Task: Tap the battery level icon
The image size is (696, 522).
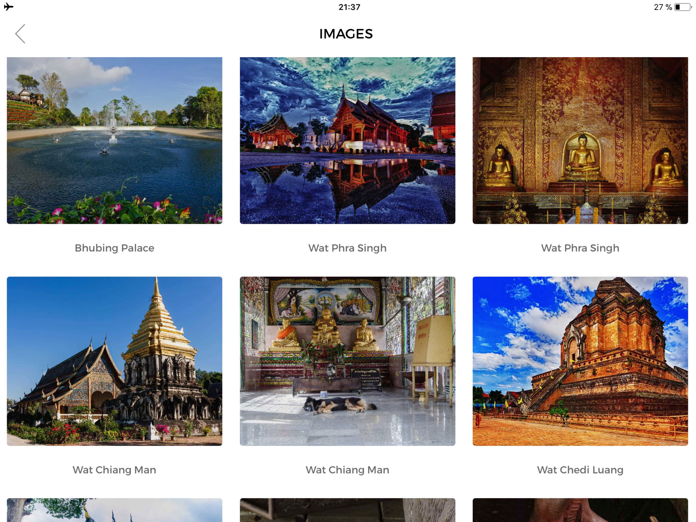Action: tap(682, 7)
